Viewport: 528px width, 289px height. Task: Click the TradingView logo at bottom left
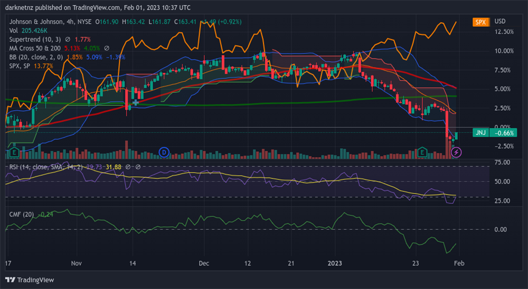click(30, 280)
